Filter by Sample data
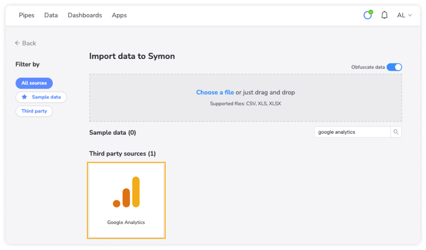This screenshot has width=426, height=250. [x=41, y=97]
